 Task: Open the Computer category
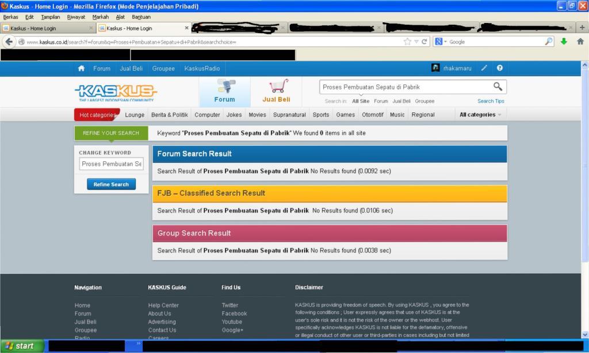pos(207,115)
